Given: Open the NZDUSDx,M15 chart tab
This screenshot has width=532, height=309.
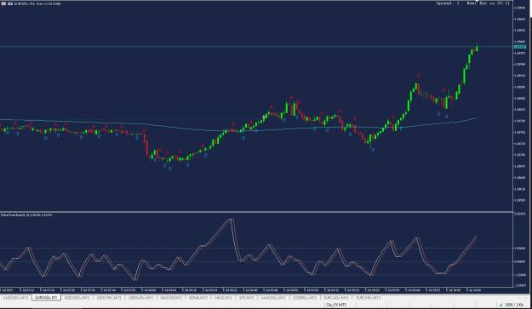Looking at the screenshot, I should click(77, 297).
